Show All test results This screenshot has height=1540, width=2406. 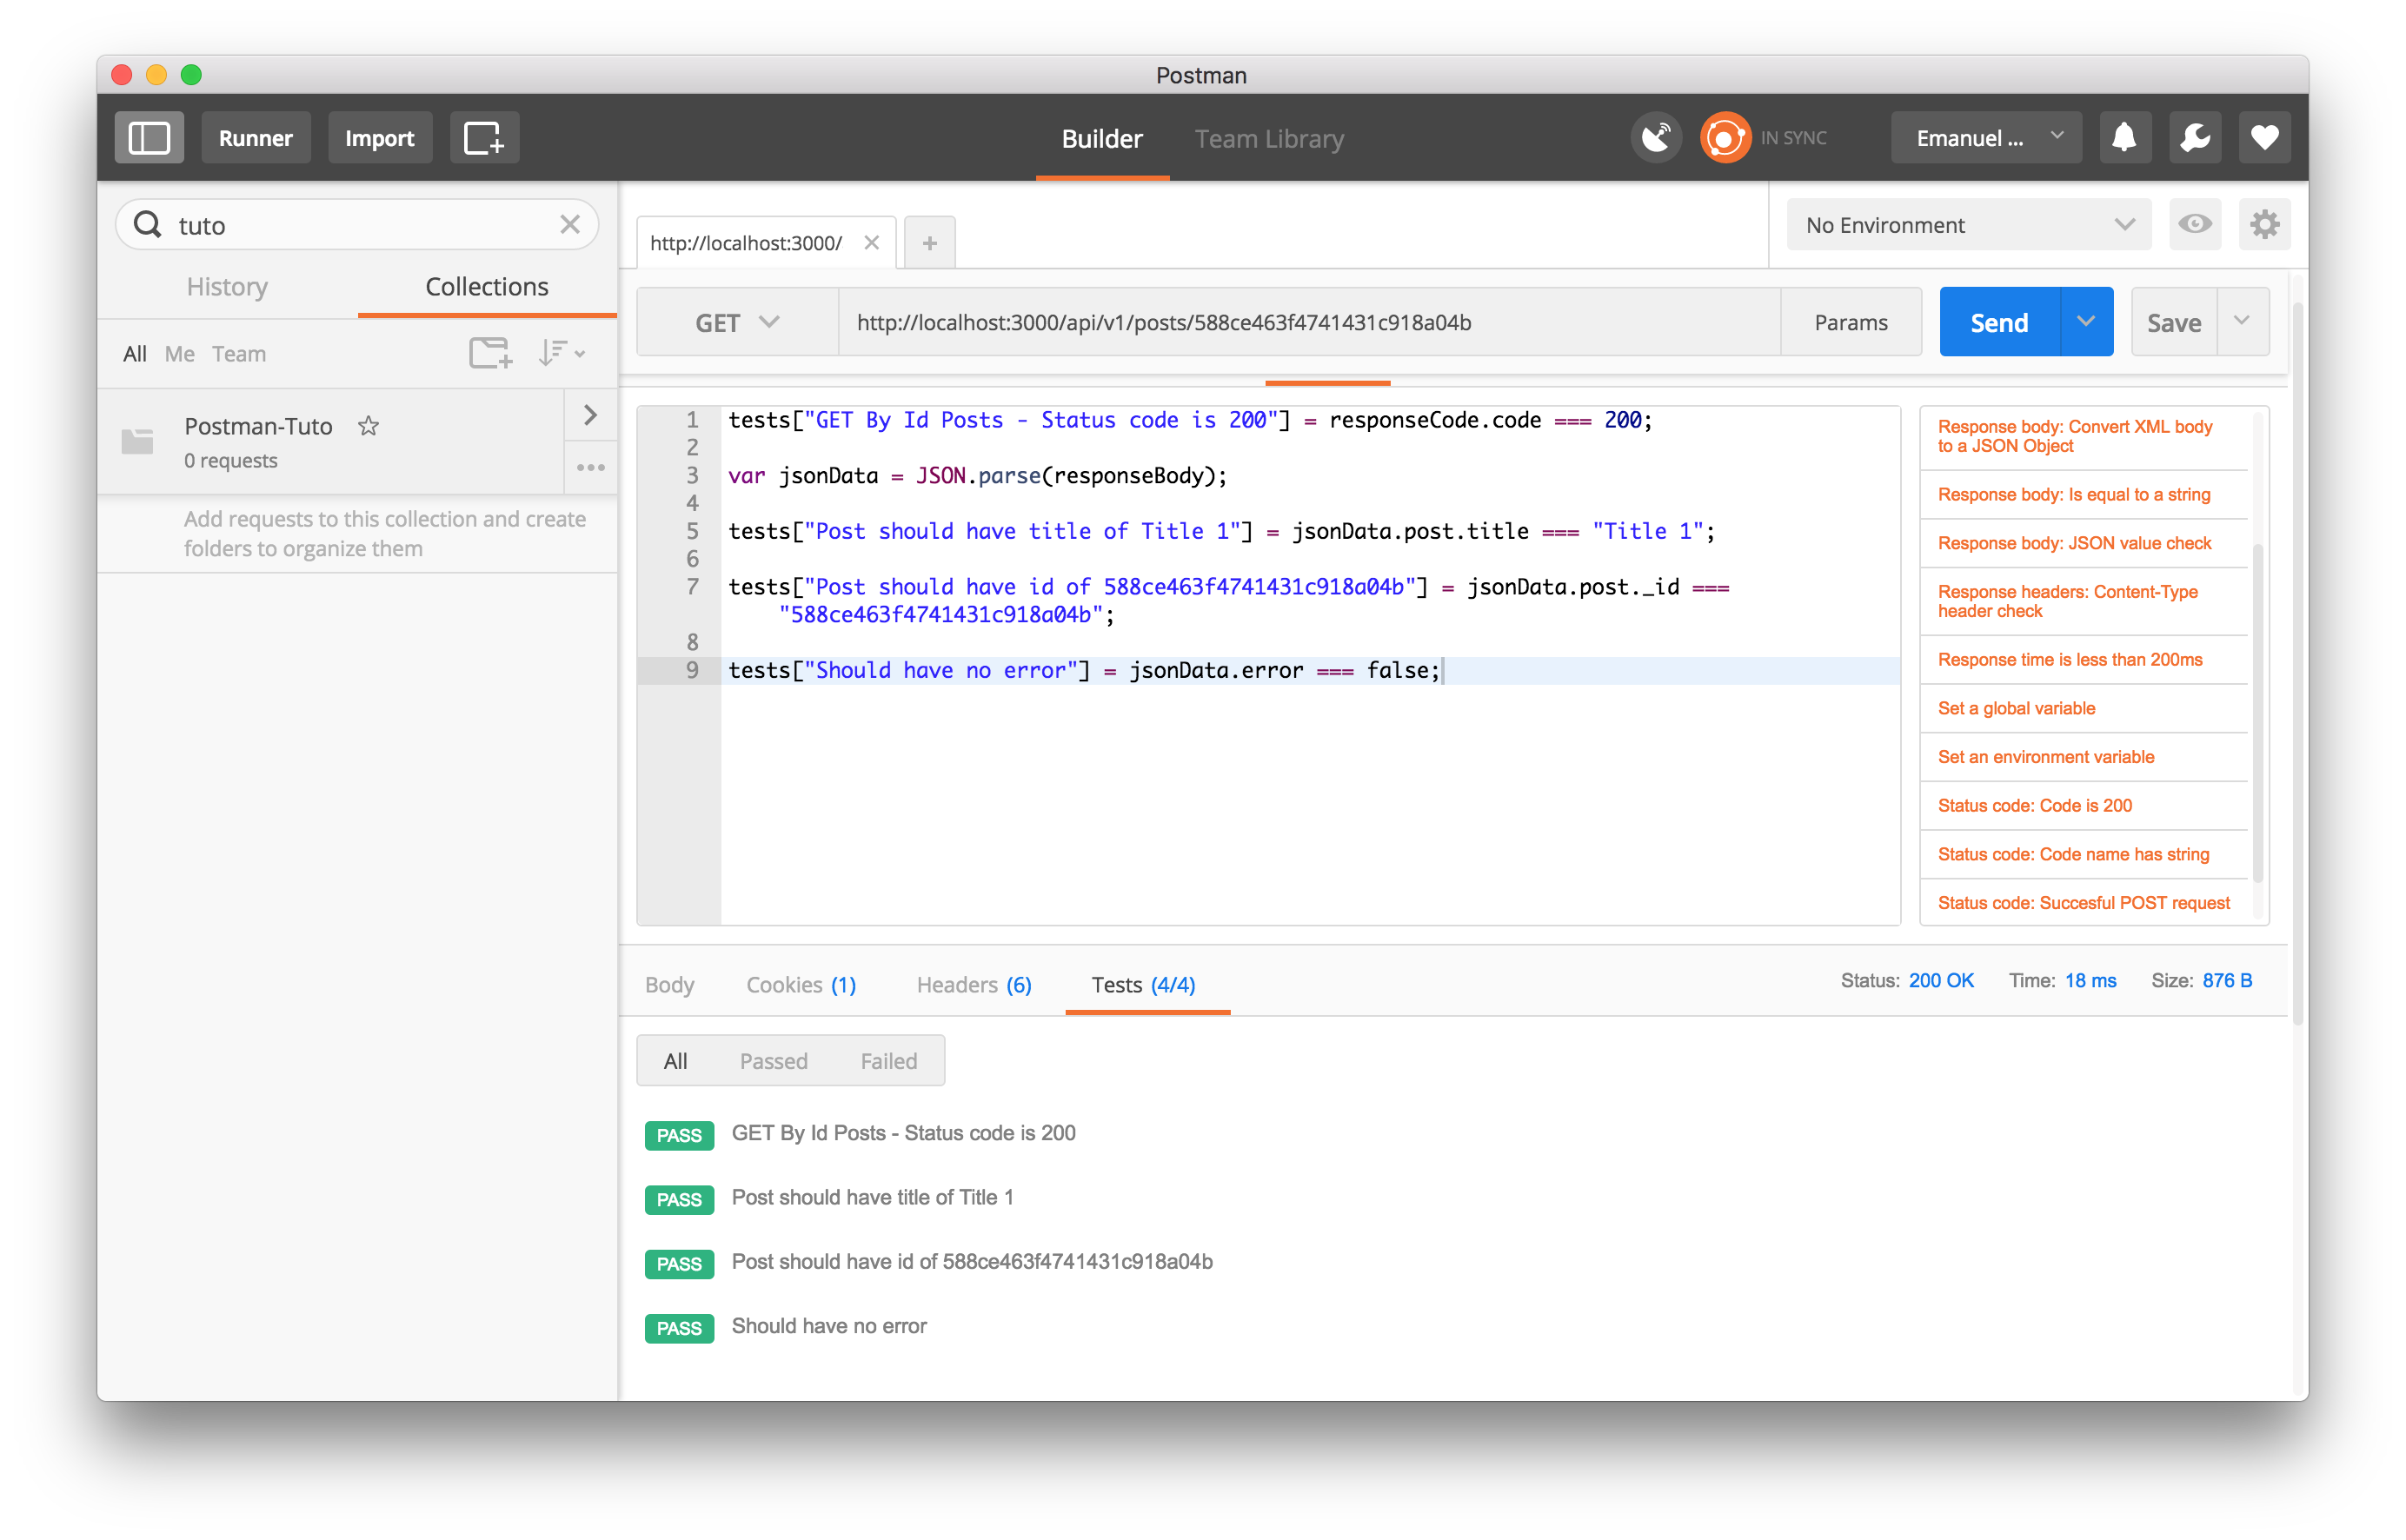coord(676,1061)
